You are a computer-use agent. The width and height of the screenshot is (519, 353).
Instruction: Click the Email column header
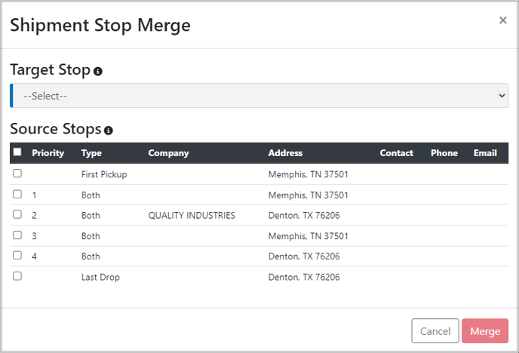pyautogui.click(x=485, y=153)
